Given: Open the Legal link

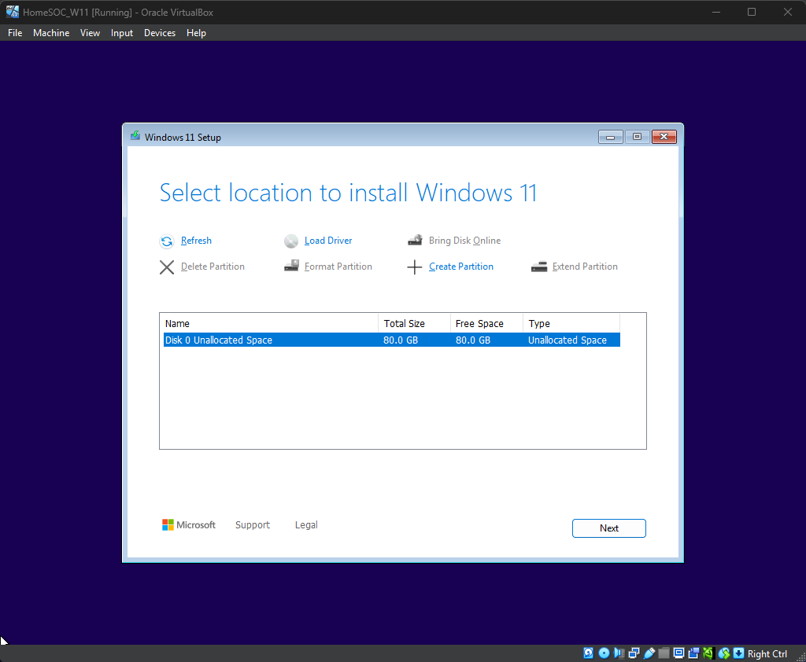Looking at the screenshot, I should click(x=306, y=525).
